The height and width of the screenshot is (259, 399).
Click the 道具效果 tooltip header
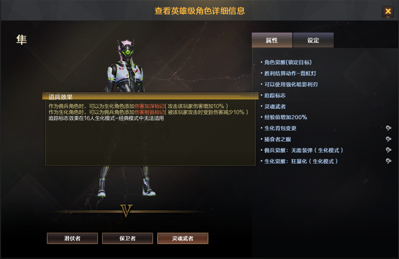pos(61,97)
